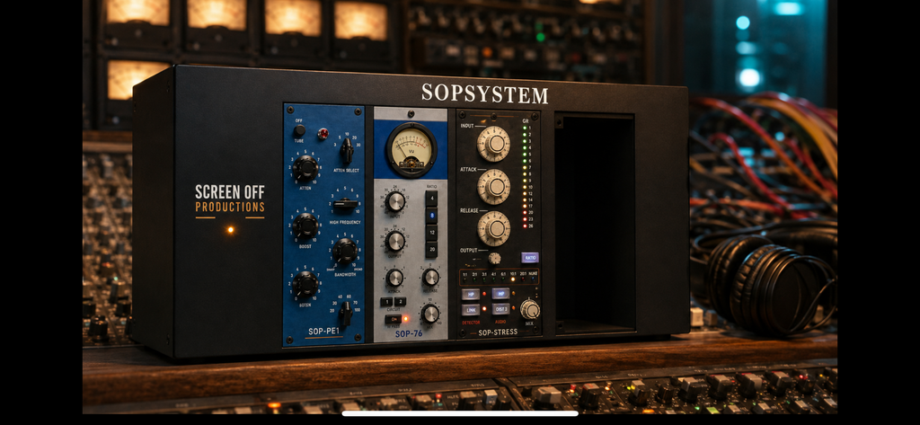Screen dimensions: 920x425
Task: Click the large RELEASE knob on SOP-STRESS
Action: click(x=493, y=228)
